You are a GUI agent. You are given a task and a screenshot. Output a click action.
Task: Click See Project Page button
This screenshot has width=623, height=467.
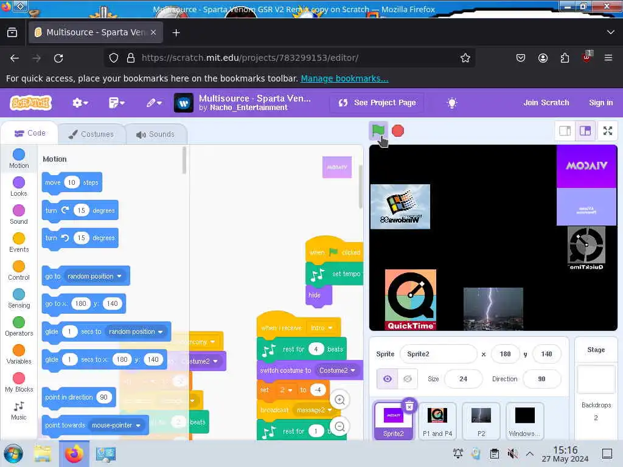(377, 103)
